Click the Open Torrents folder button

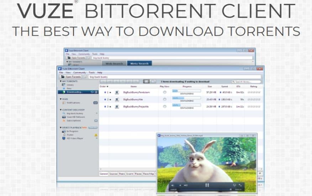pos(71,77)
